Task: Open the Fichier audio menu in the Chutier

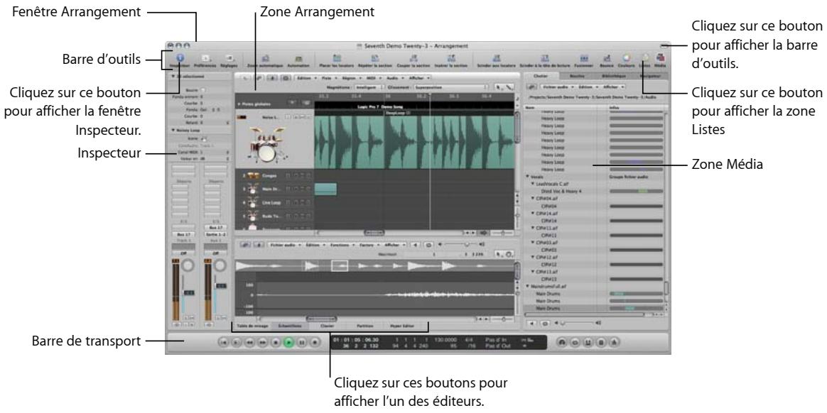Action: coord(557,86)
